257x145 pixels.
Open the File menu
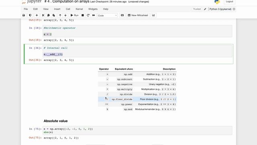point(26,9)
